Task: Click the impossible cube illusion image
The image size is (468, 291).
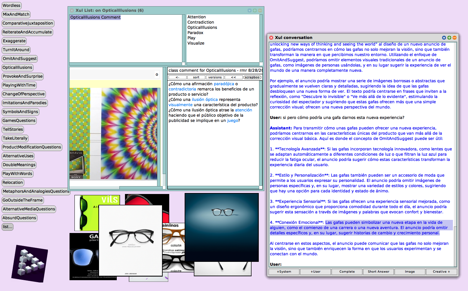Action: [x=30, y=263]
